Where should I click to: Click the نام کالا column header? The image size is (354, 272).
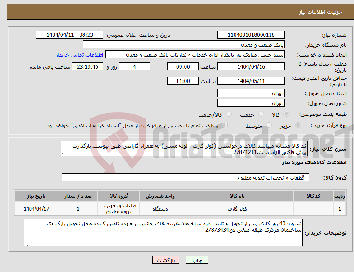coord(237,196)
